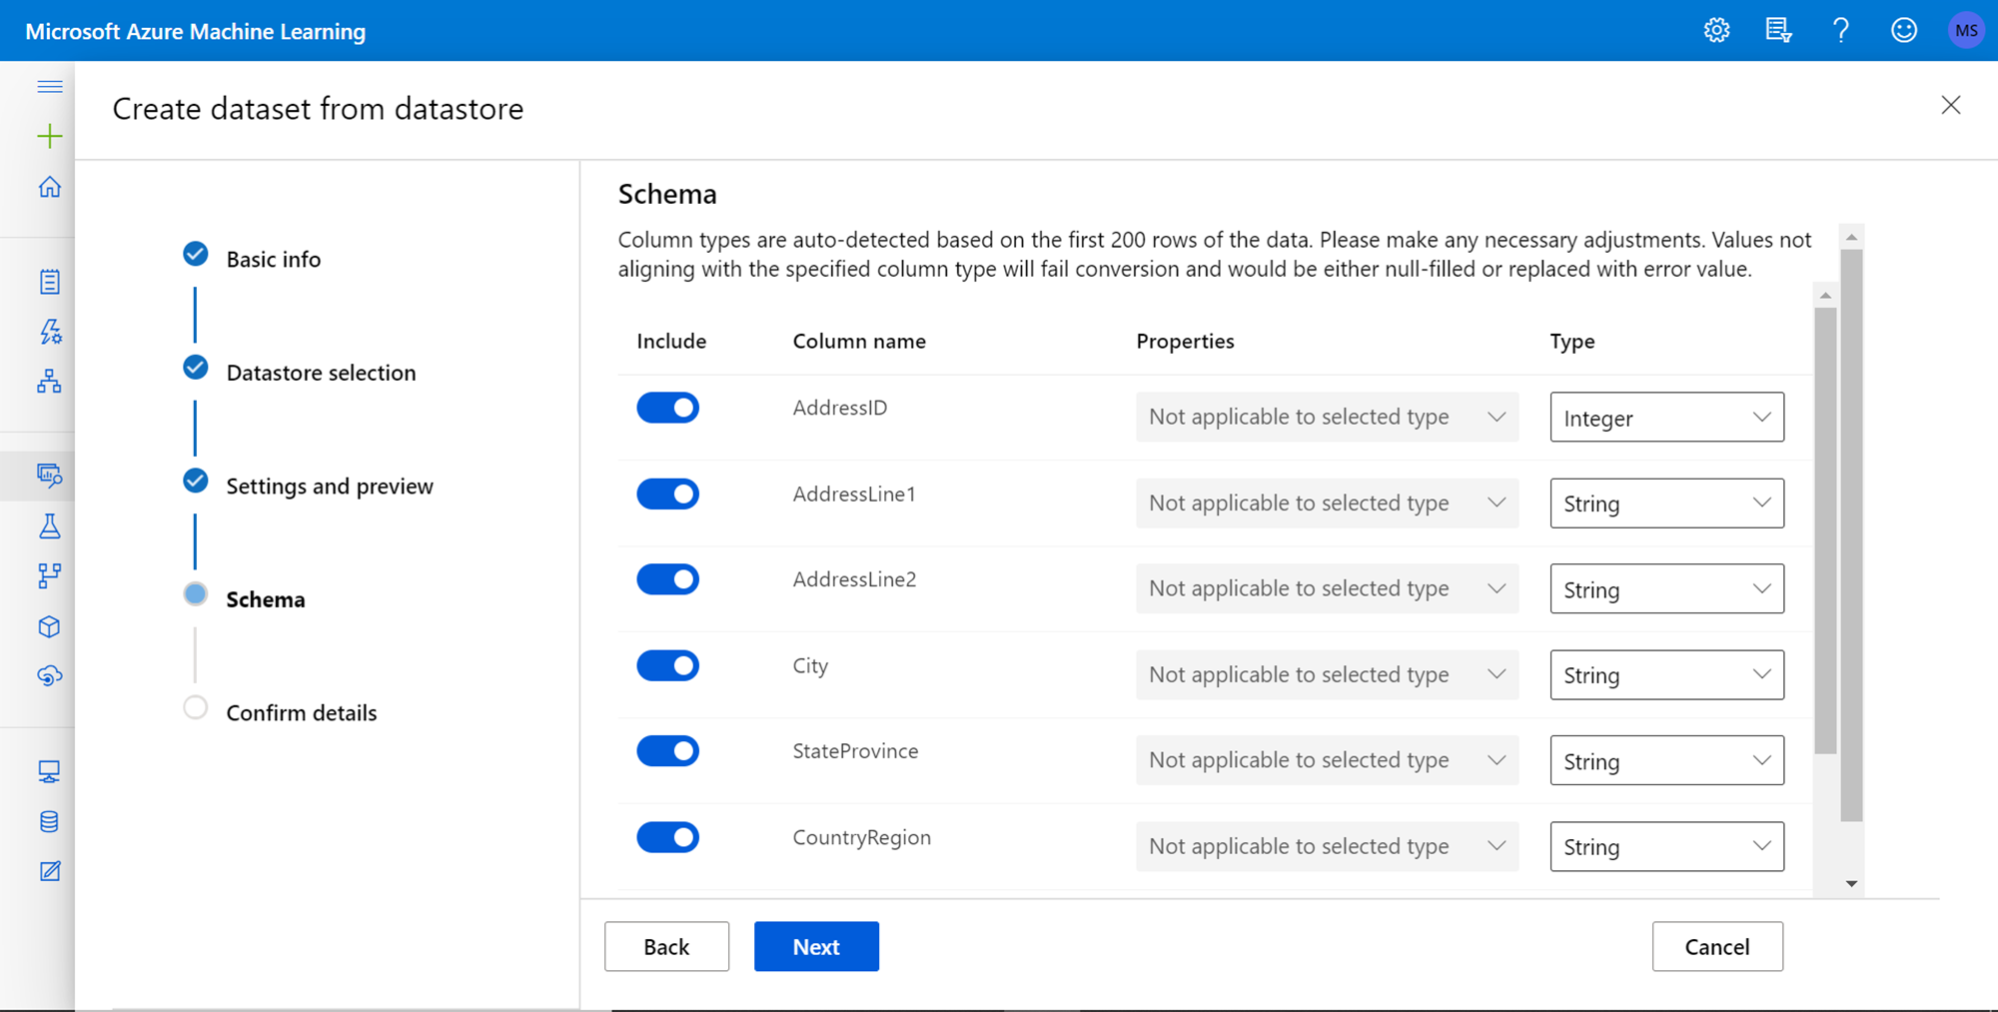The image size is (1998, 1012).
Task: Open the AddressLine1 properties dropdown
Action: 1326,503
